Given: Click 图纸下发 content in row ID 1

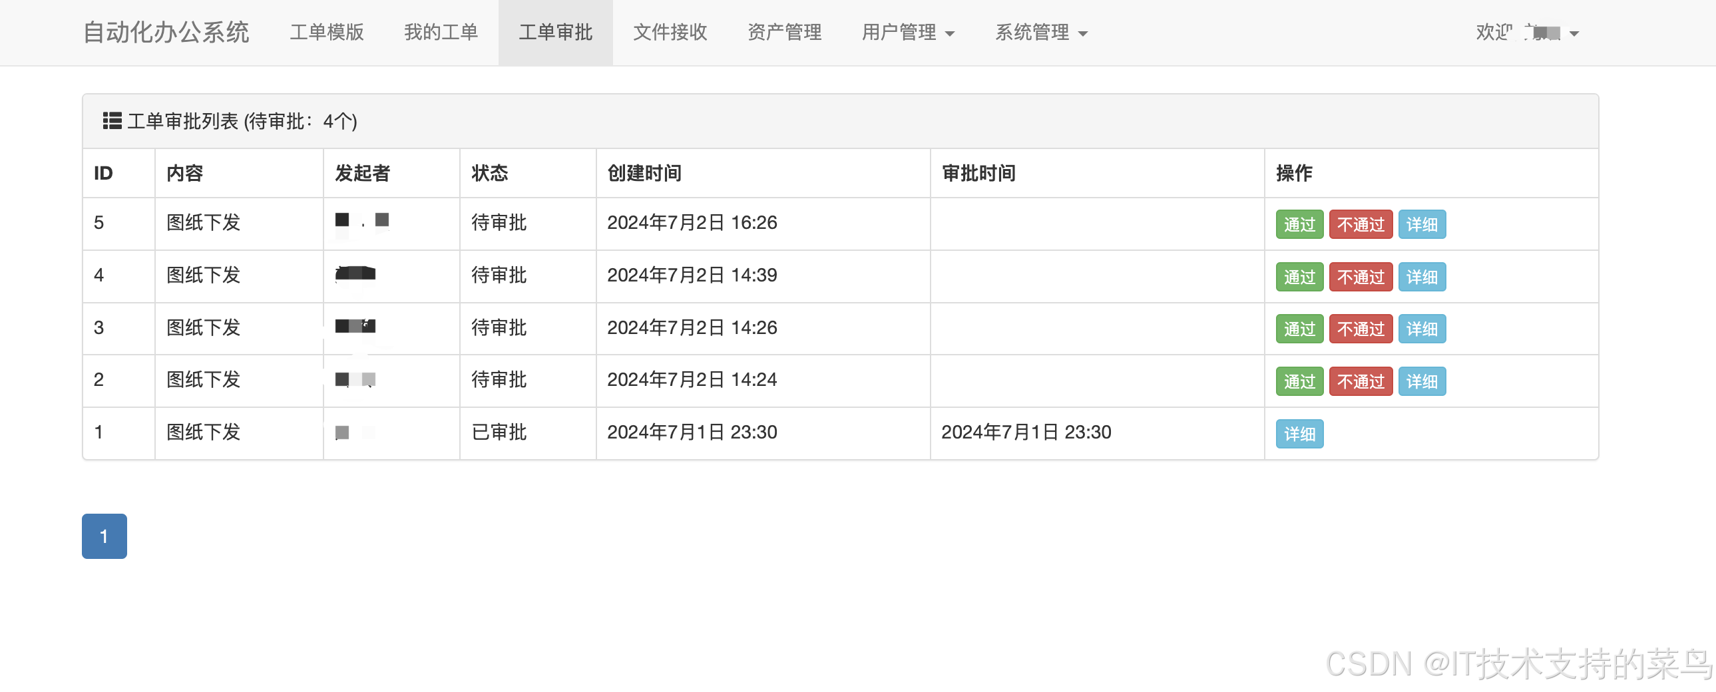Looking at the screenshot, I should click(x=203, y=432).
